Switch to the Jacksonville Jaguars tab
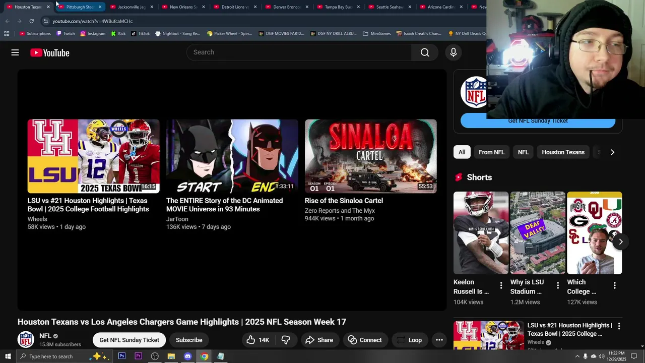This screenshot has height=363, width=645. coord(132,7)
